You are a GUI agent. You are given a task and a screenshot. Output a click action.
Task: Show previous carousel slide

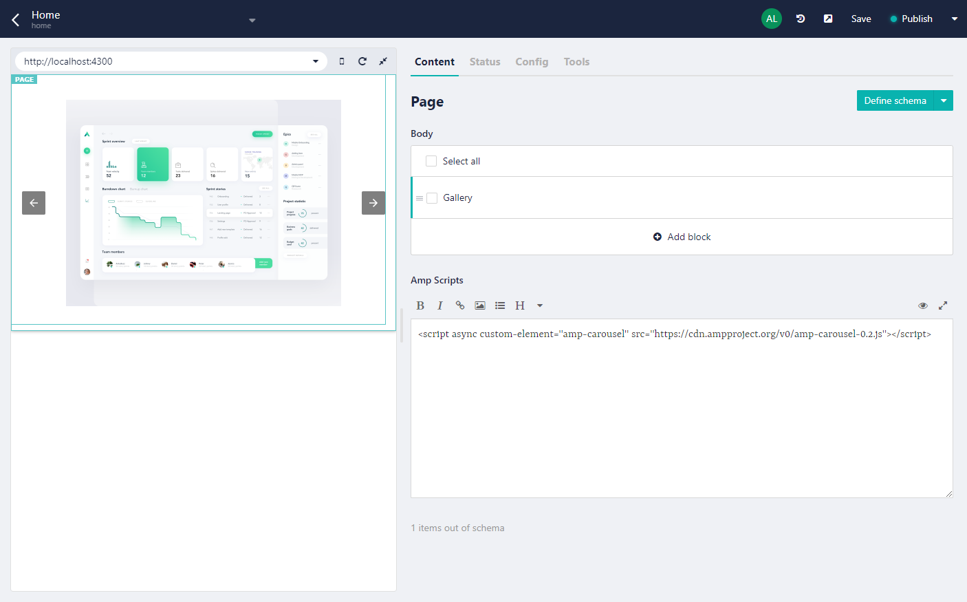click(x=34, y=203)
